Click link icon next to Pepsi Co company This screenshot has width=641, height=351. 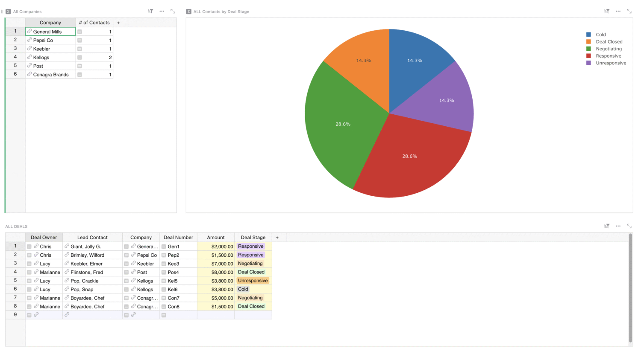tap(29, 40)
